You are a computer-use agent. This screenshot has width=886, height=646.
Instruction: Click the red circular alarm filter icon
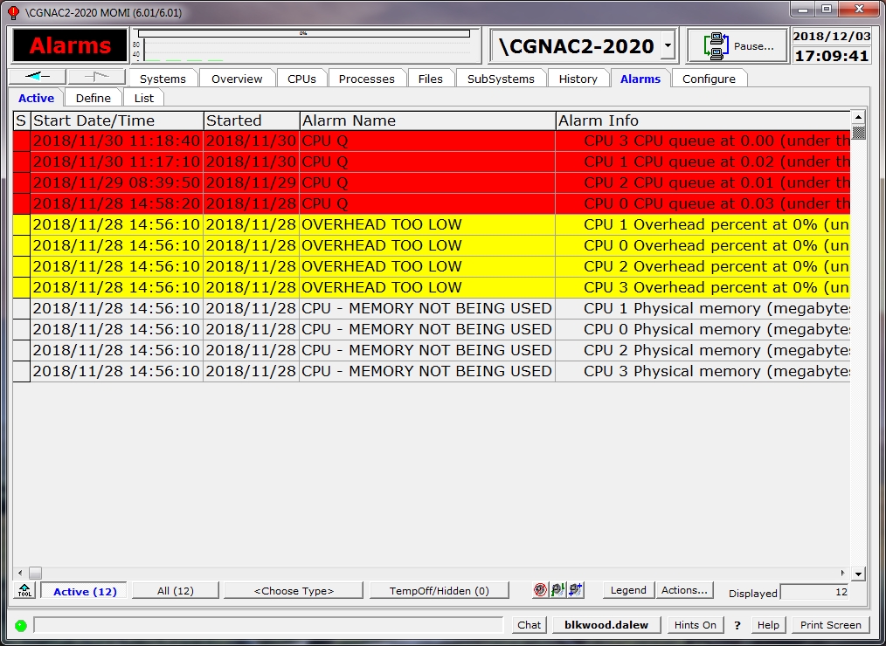(x=540, y=590)
